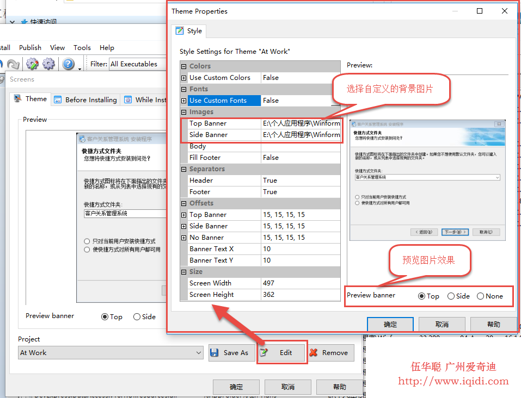Select the Header separator property row
Image resolution: width=521 pixels, height=398 pixels.
pyautogui.click(x=264, y=181)
